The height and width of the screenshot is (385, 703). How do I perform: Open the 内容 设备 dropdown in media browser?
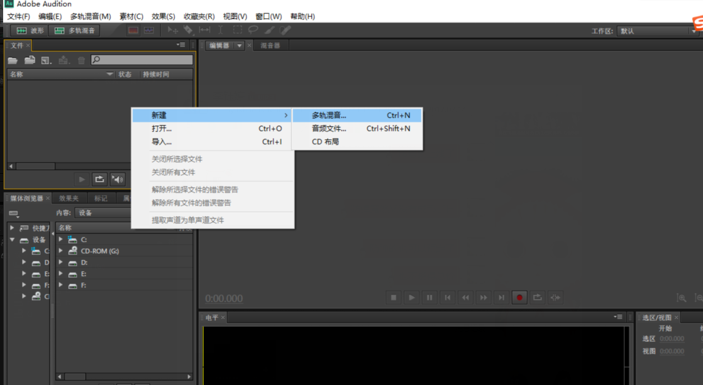[103, 213]
